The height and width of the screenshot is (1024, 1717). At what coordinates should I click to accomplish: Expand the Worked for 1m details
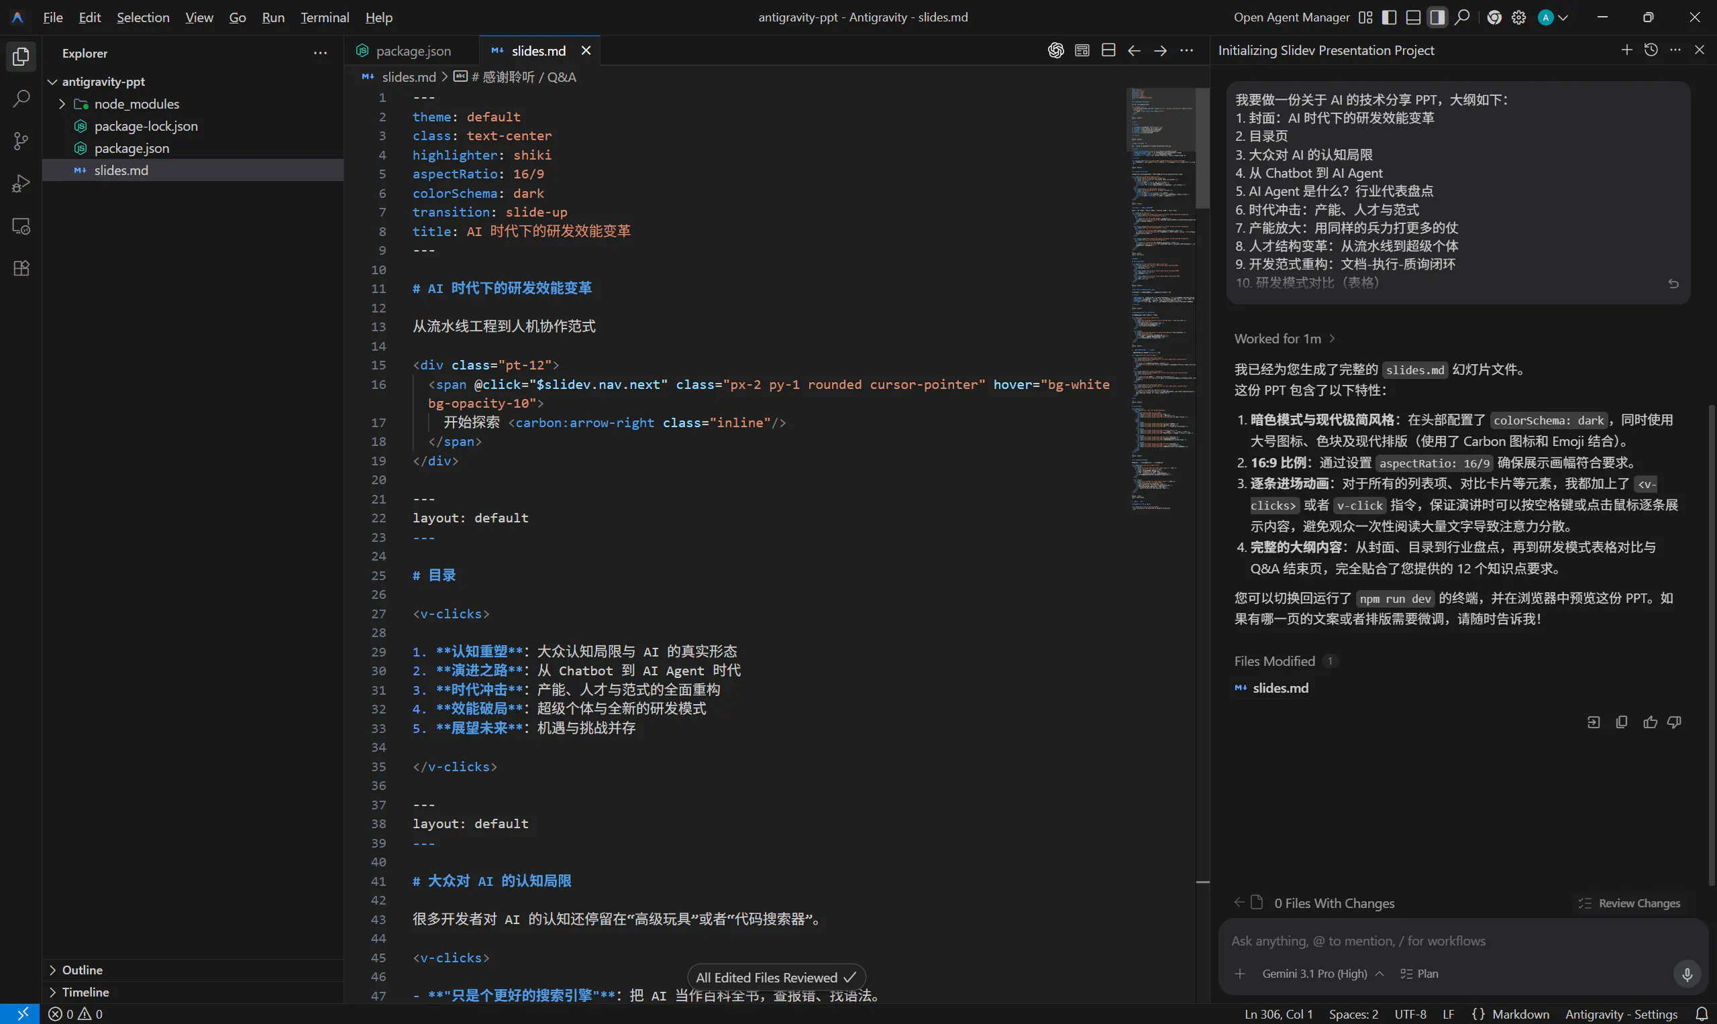(1284, 338)
